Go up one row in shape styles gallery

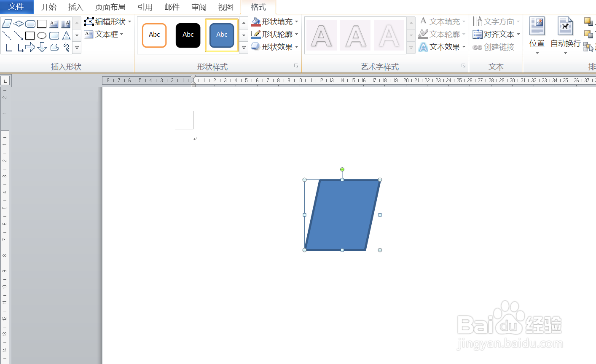pos(244,23)
